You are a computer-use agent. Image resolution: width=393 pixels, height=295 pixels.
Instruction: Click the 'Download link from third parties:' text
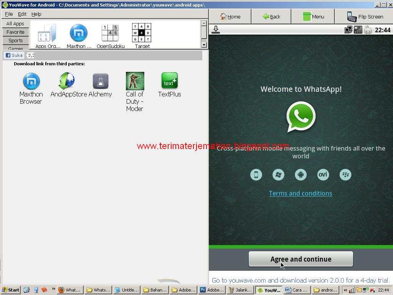tap(49, 64)
